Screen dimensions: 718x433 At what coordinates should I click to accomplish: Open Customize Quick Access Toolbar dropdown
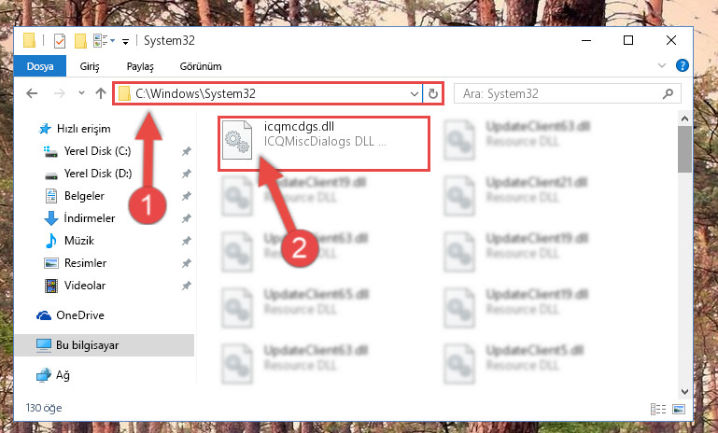point(125,42)
